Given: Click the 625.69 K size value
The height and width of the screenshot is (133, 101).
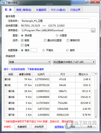Looking at the screenshot, I should pos(85,103).
